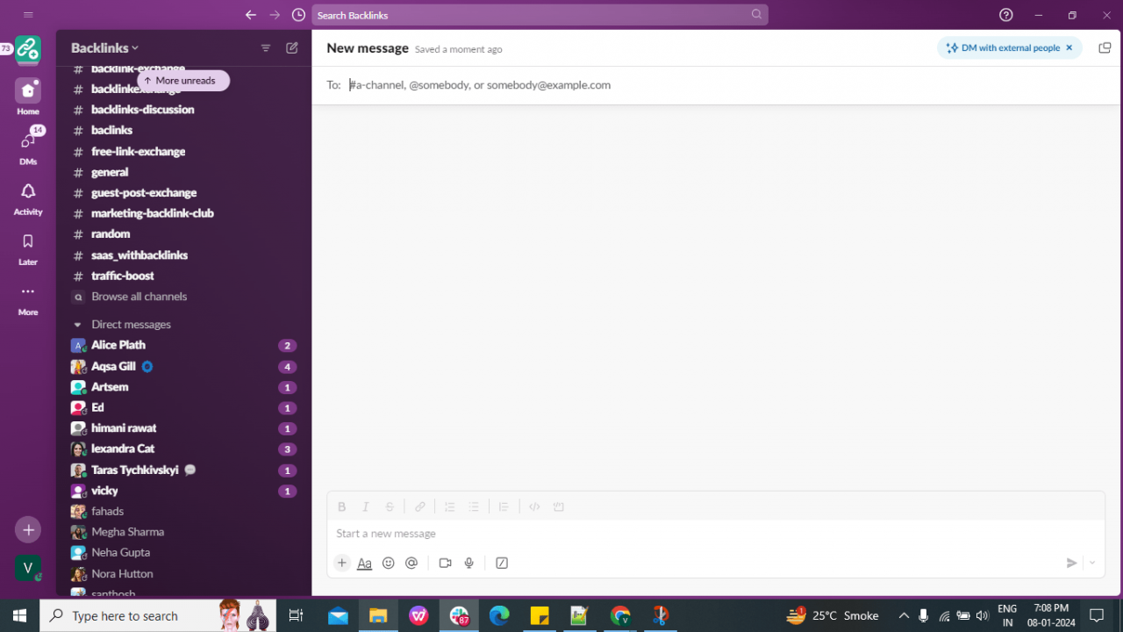Open the Activity tab in sidebar

pyautogui.click(x=28, y=198)
